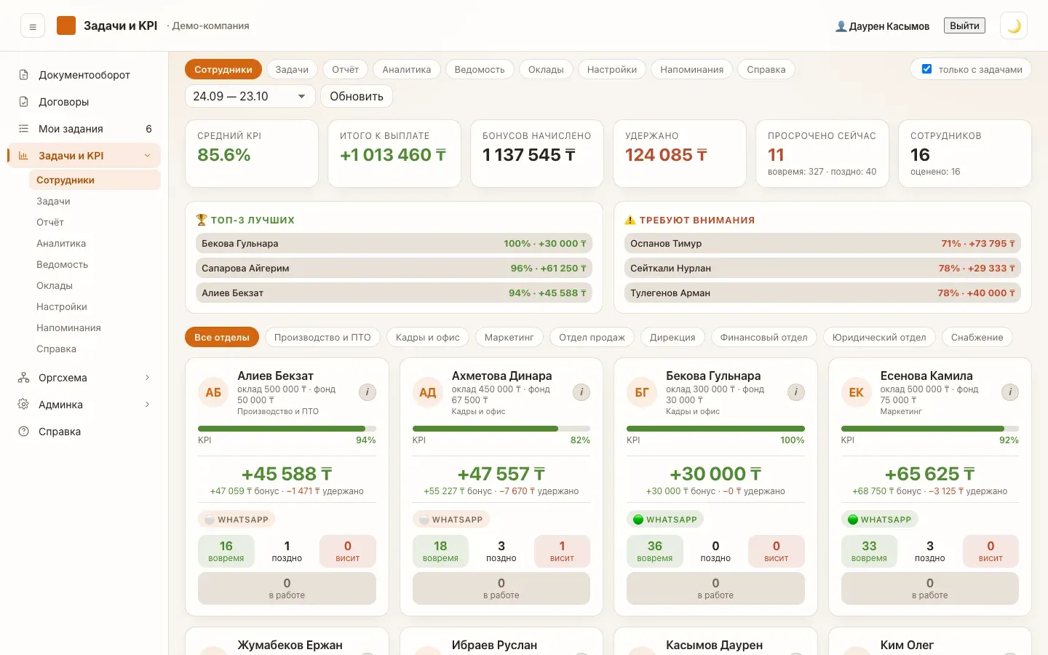Click the Выйти logout button
This screenshot has width=1048, height=655.
pyautogui.click(x=964, y=25)
